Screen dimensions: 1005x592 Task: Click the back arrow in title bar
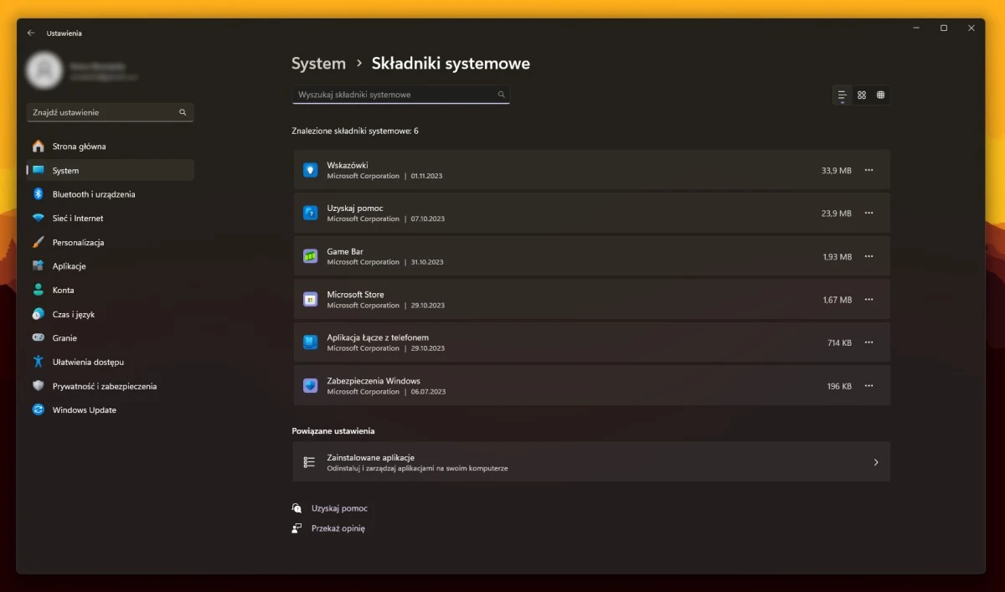coord(31,33)
